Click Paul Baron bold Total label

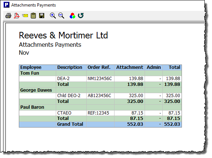coord(63,118)
